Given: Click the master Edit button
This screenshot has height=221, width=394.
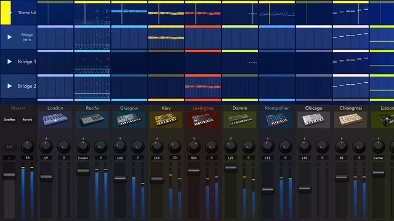Looking at the screenshot, I should click(9, 147).
